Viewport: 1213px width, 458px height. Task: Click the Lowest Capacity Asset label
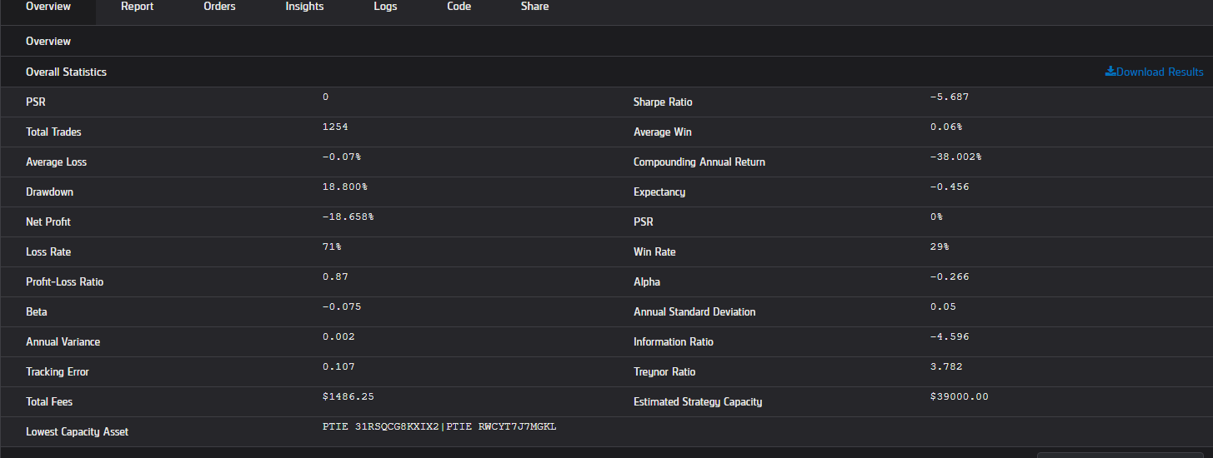(x=78, y=432)
